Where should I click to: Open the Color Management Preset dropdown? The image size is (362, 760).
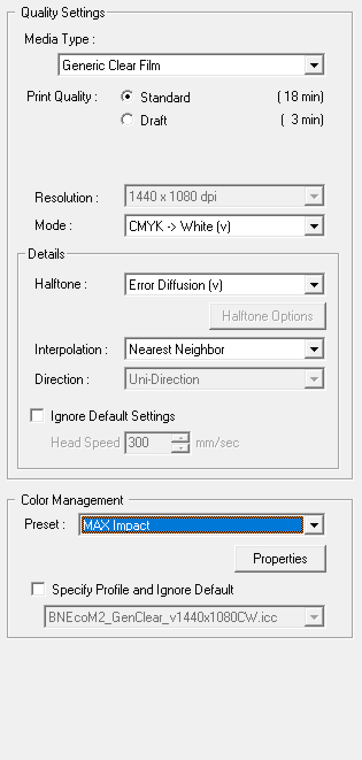click(313, 525)
